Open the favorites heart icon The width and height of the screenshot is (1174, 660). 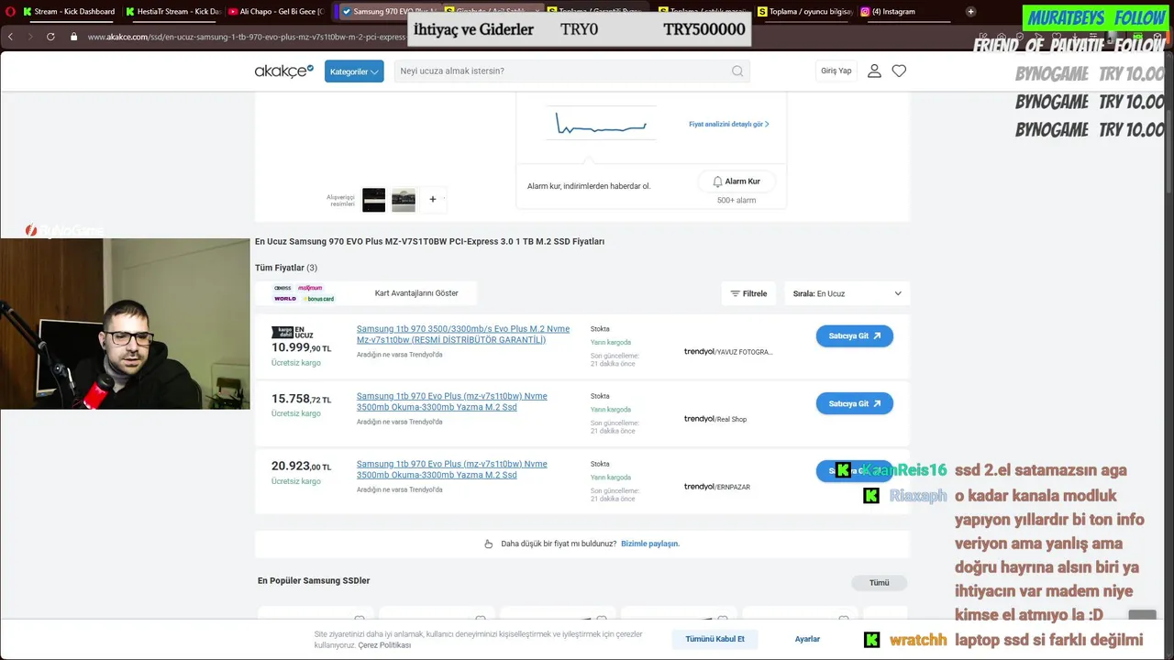coord(899,71)
